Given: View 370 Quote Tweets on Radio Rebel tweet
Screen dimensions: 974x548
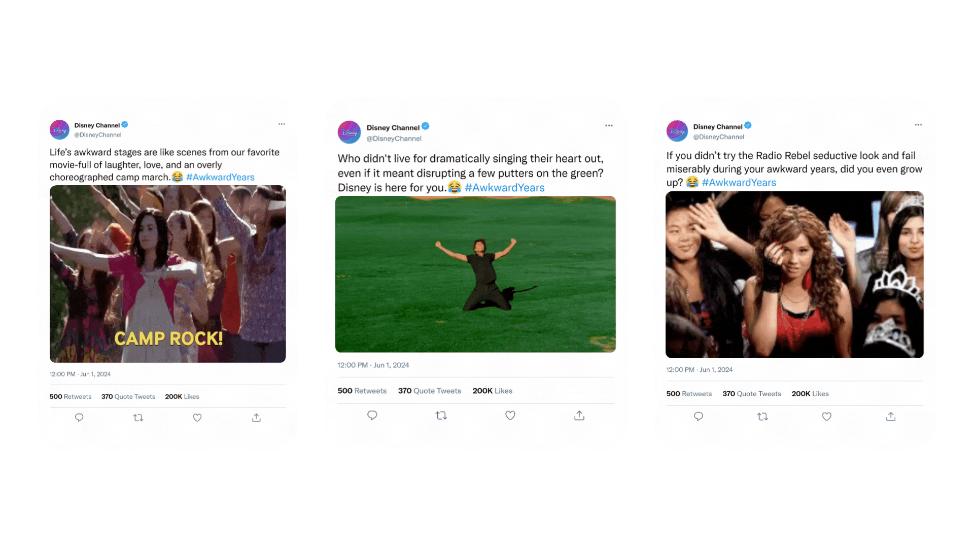Looking at the screenshot, I should point(751,394).
